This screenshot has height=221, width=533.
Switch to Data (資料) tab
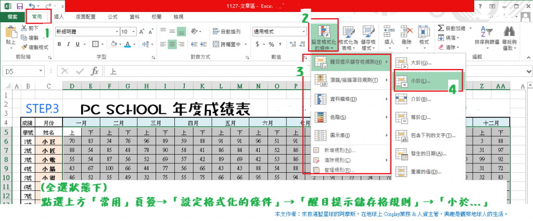(134, 17)
